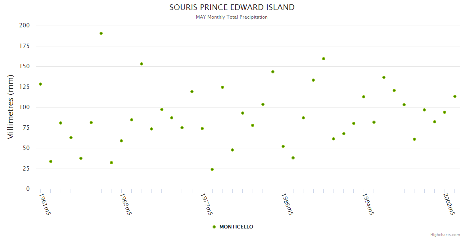Click the chart title SOURIS PRINCE EDWARD ISLAND
Viewport: 464px width, 238px height.
(232, 7)
